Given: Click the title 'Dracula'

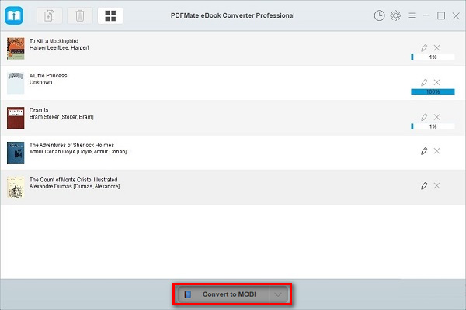Looking at the screenshot, I should 39,110.
